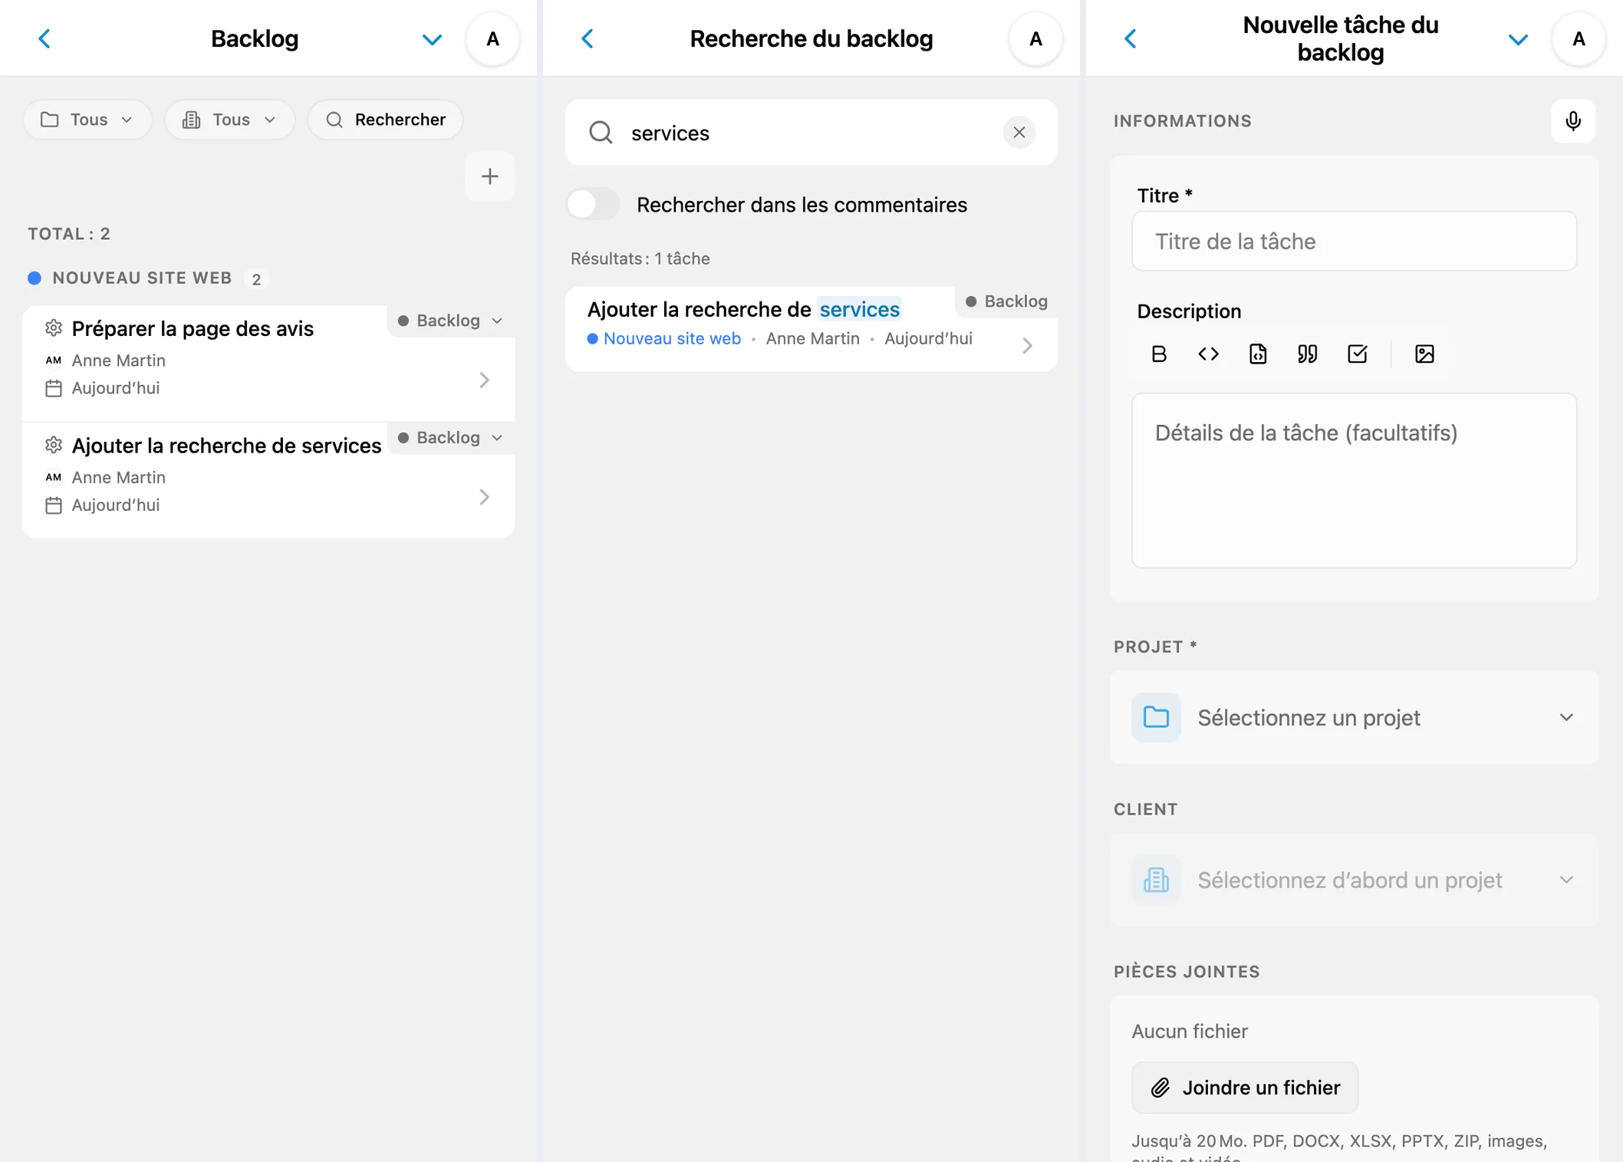
Task: Add a blockquote with the quote icon
Action: click(x=1307, y=354)
